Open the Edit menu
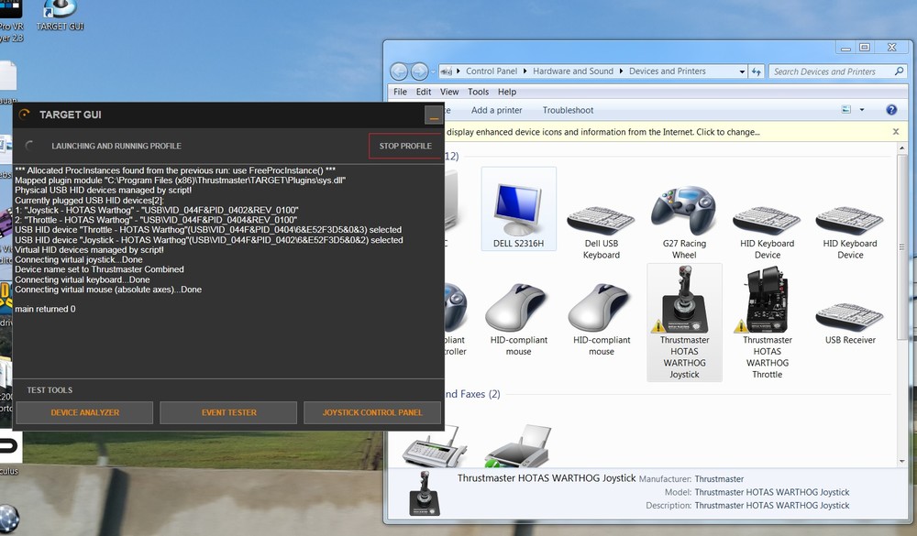This screenshot has height=536, width=917. (424, 92)
